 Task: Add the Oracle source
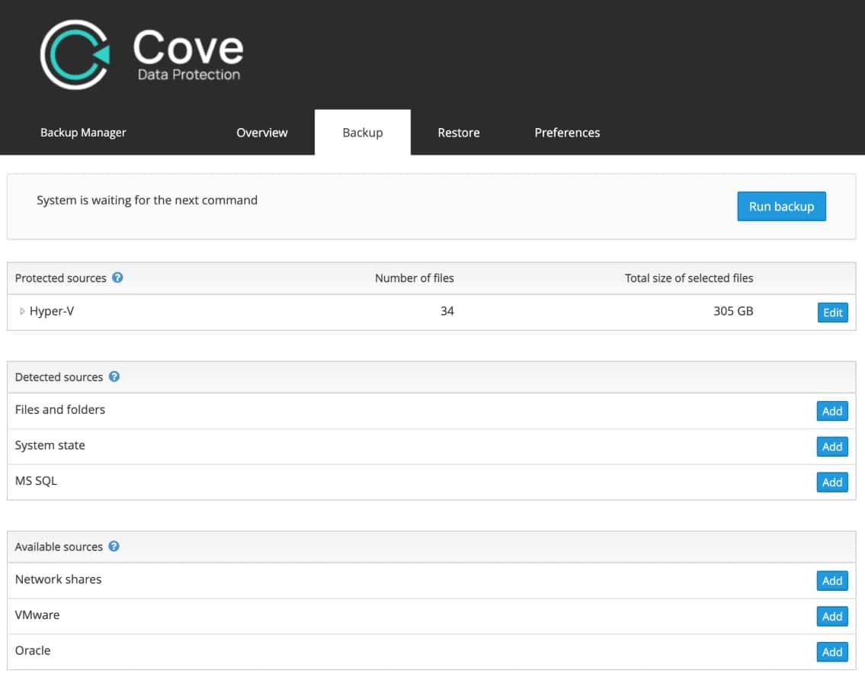(832, 652)
